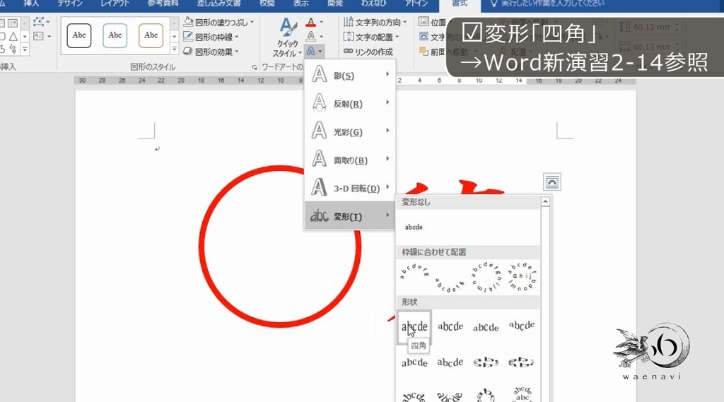Click the Text Effects blue A icon
This screenshot has height=402, width=724.
tap(311, 51)
